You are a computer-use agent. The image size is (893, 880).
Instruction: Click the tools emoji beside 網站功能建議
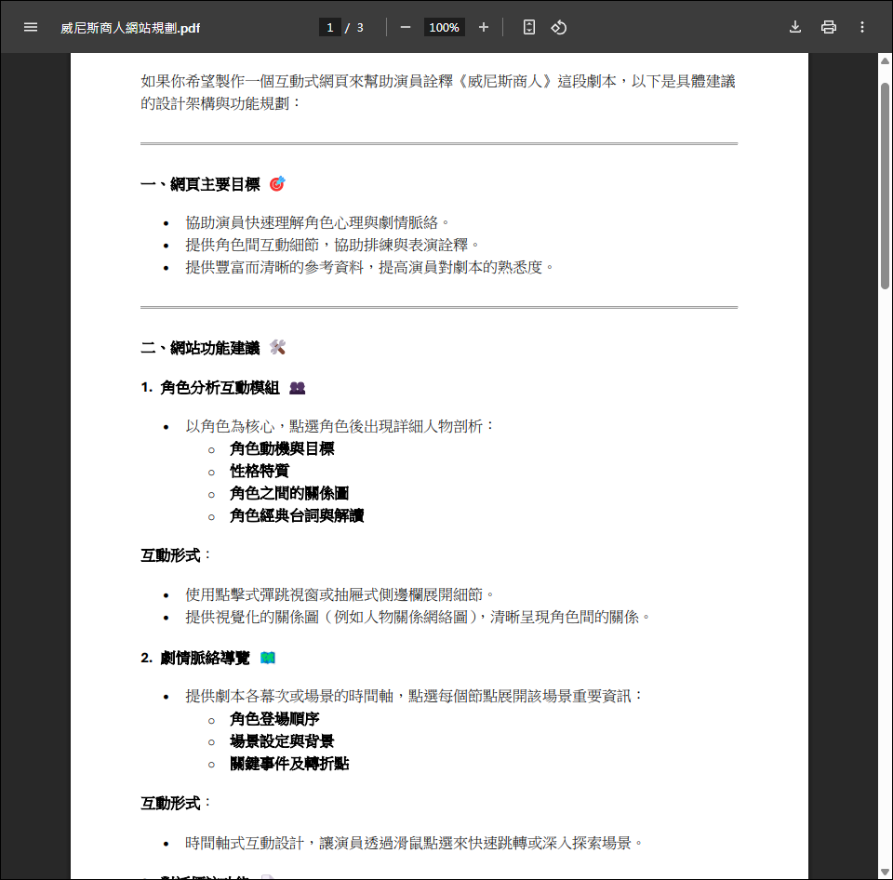coord(277,348)
